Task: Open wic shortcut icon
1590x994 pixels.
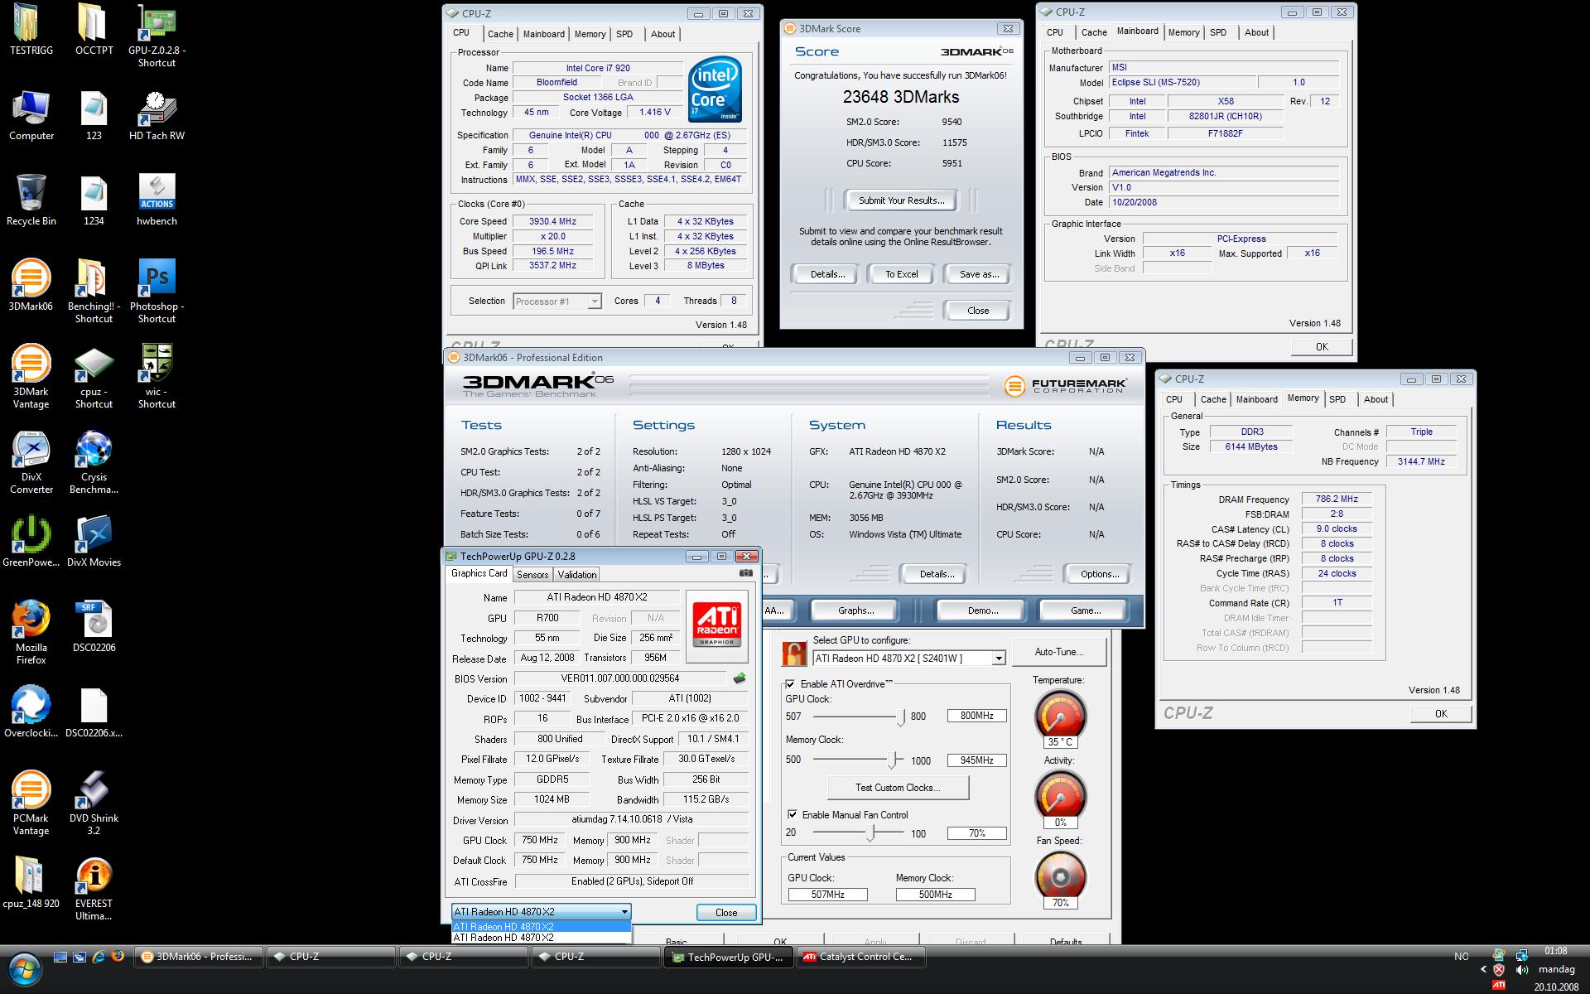Action: [x=157, y=377]
